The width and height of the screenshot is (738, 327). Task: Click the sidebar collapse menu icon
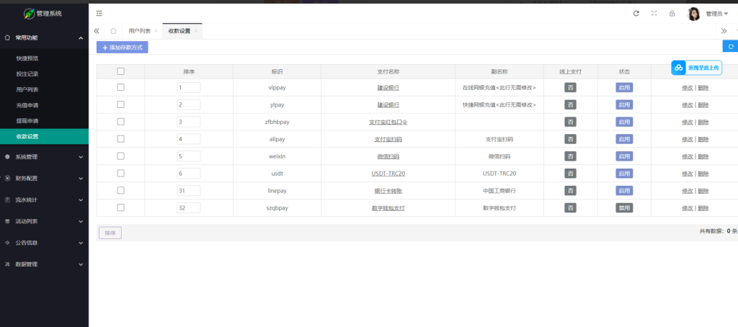point(99,14)
